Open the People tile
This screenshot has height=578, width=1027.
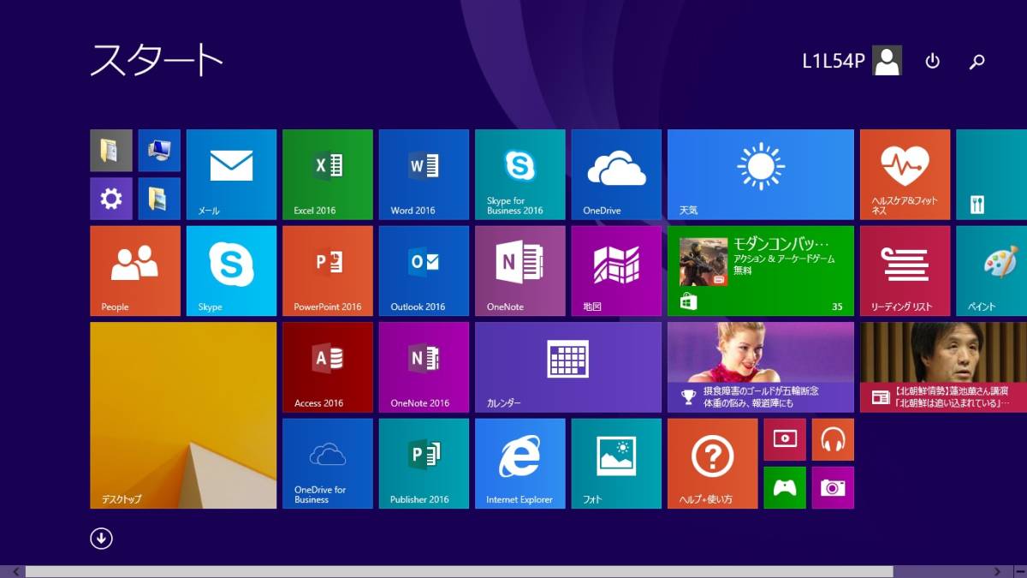[134, 271]
